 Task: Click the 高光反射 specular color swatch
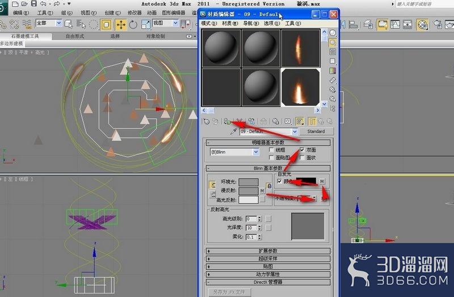248,200
